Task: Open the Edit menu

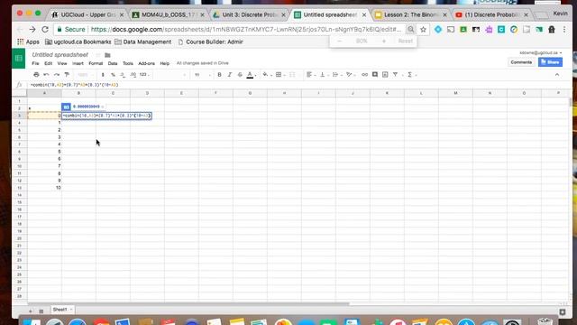Action: point(48,63)
